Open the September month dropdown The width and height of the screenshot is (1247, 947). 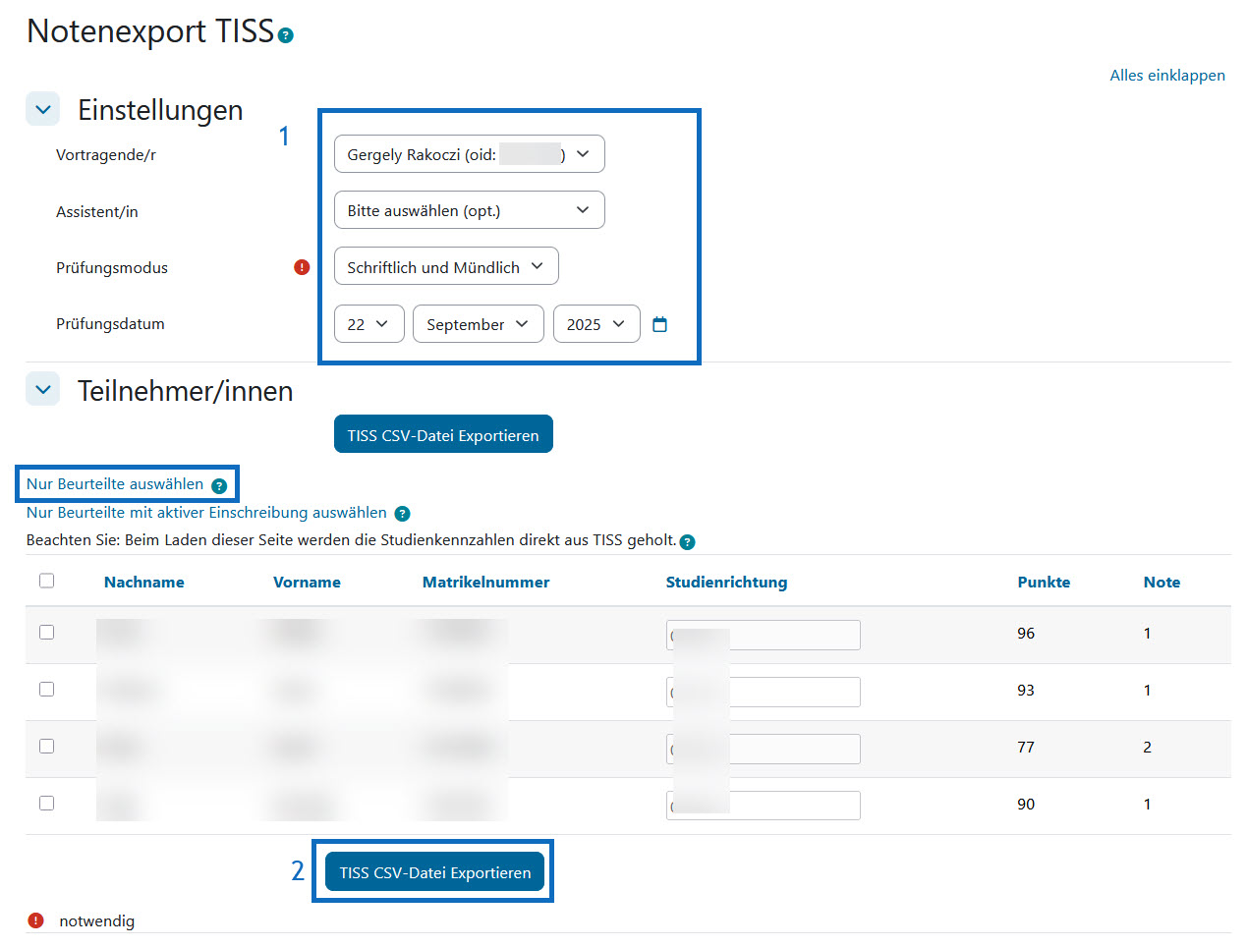(x=478, y=324)
